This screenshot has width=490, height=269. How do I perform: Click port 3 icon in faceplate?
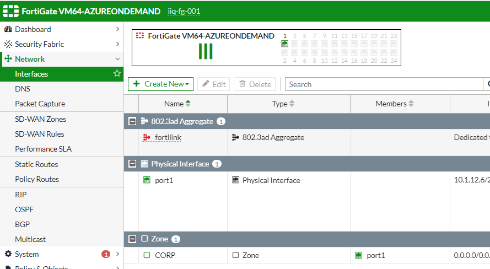point(295,44)
